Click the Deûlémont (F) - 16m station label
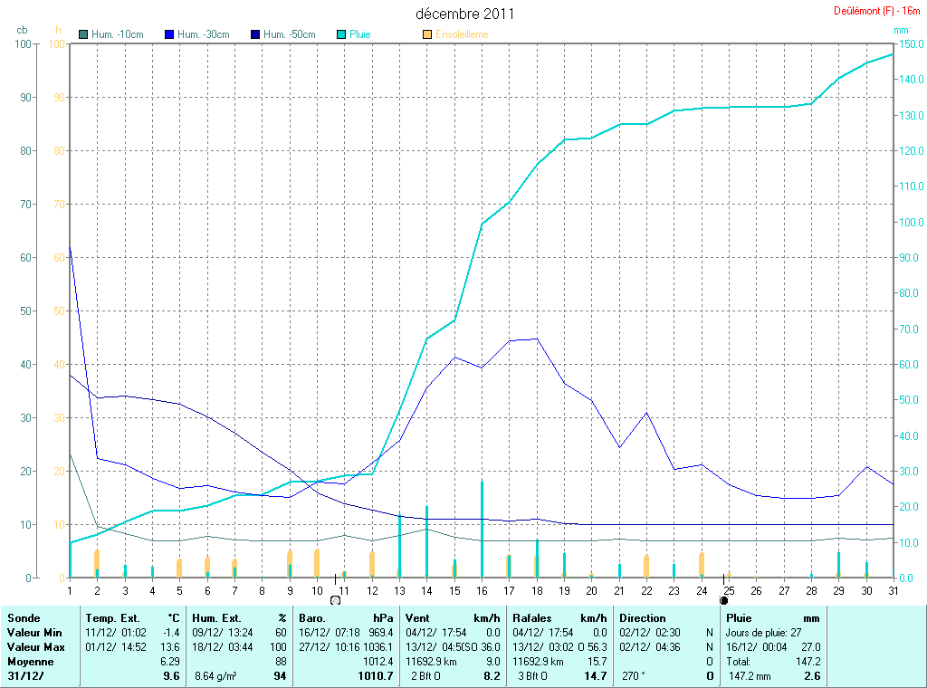The image size is (927, 688). (x=876, y=11)
